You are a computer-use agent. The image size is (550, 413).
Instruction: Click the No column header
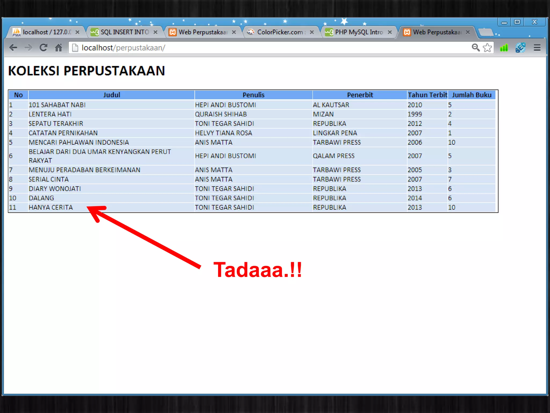pyautogui.click(x=18, y=95)
